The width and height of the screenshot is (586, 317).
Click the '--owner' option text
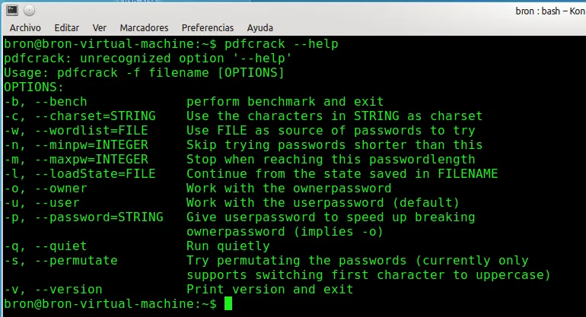point(61,189)
